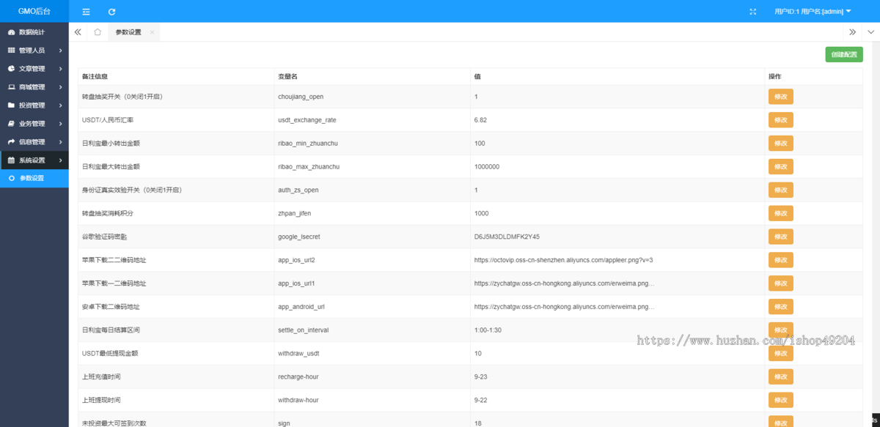Open 文章管理 menu item
Screen dimensions: 880x427
(34, 69)
